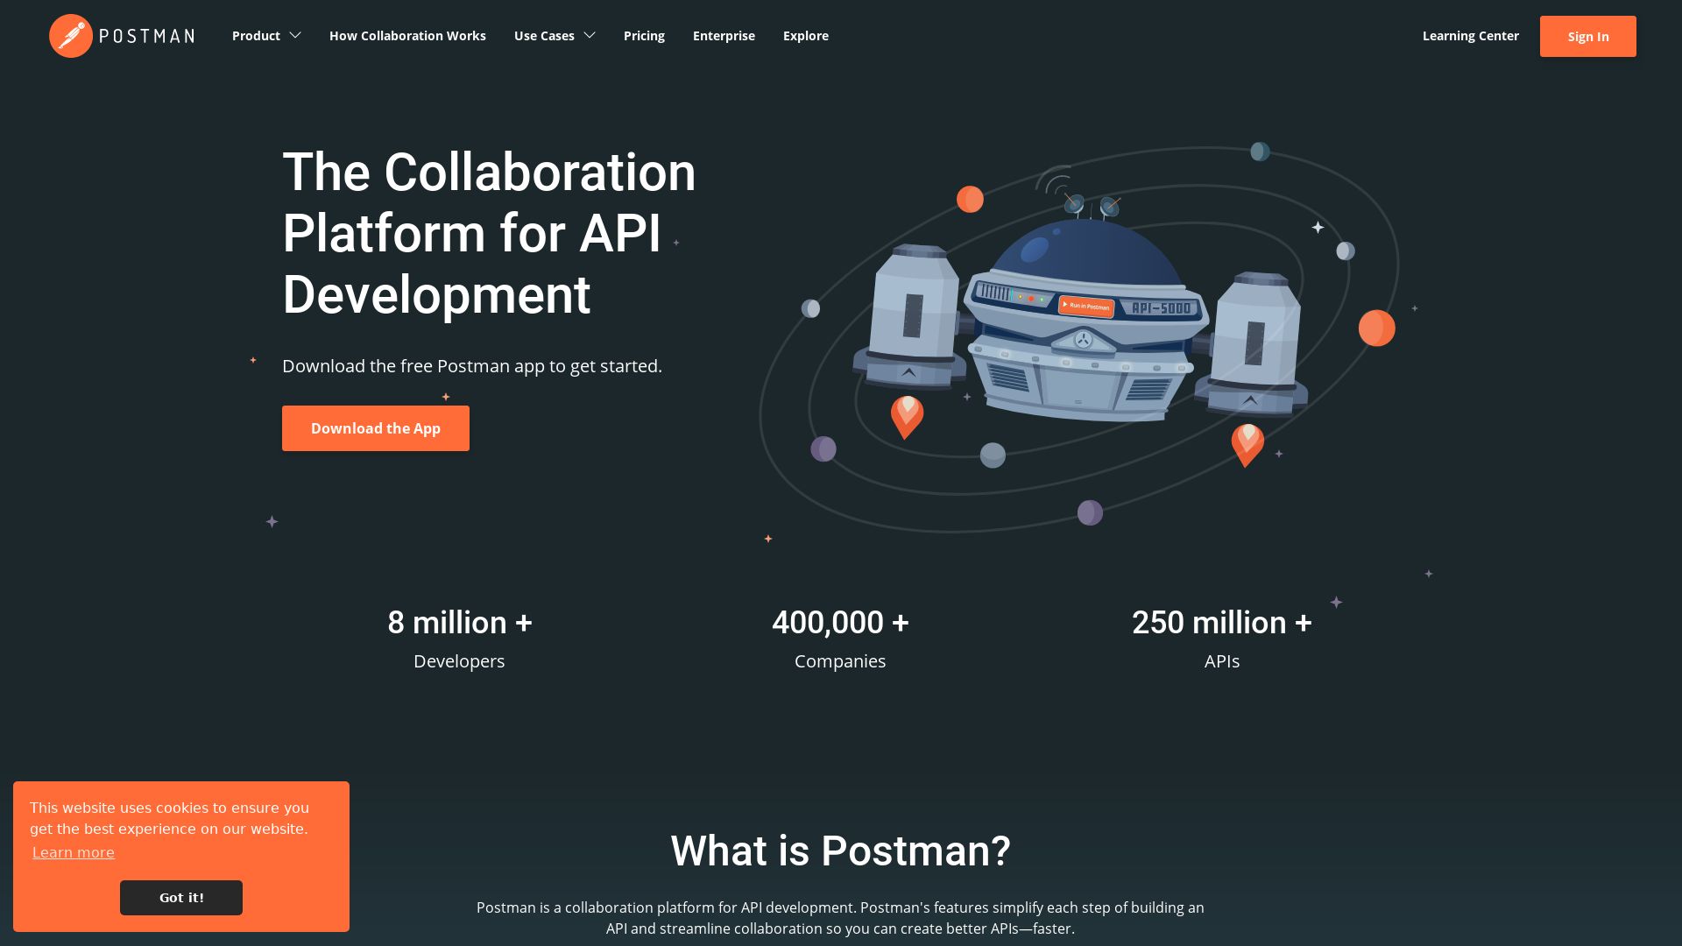Follow the Learn more cookie link
The image size is (1682, 946).
click(74, 852)
